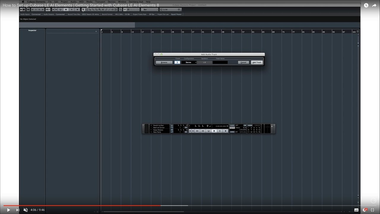The height and width of the screenshot is (214, 380).
Task: Open Configuration Stereo dropdown
Action: 189,62
